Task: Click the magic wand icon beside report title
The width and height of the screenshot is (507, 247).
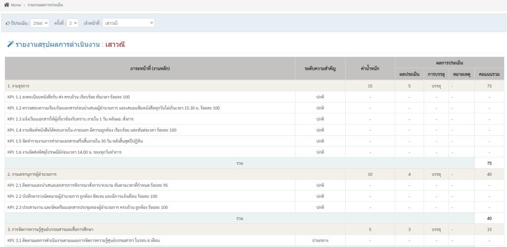Action: point(10,44)
